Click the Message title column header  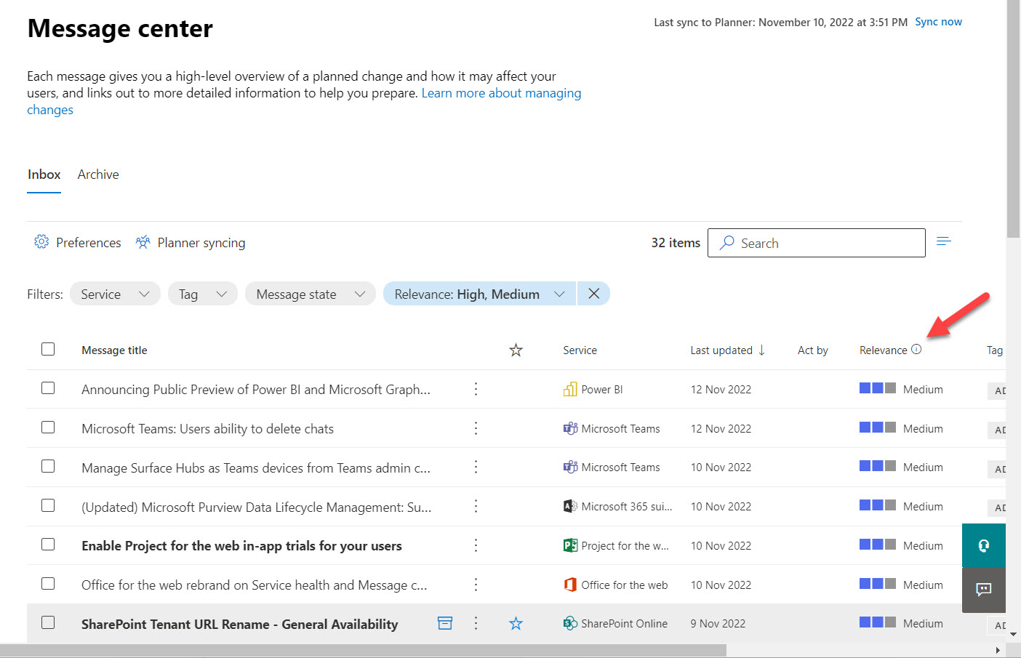(114, 350)
